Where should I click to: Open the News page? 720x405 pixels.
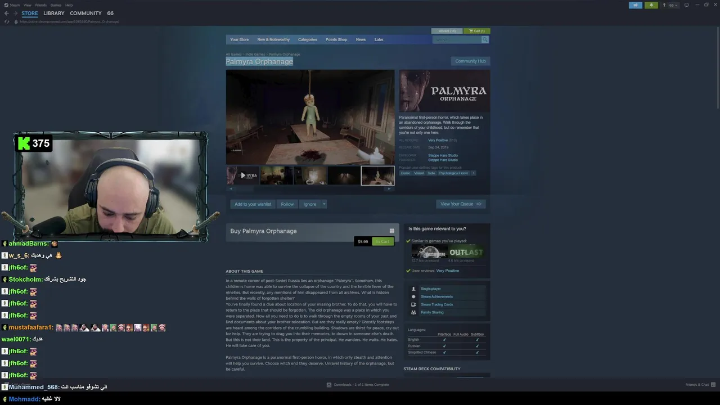pyautogui.click(x=361, y=39)
